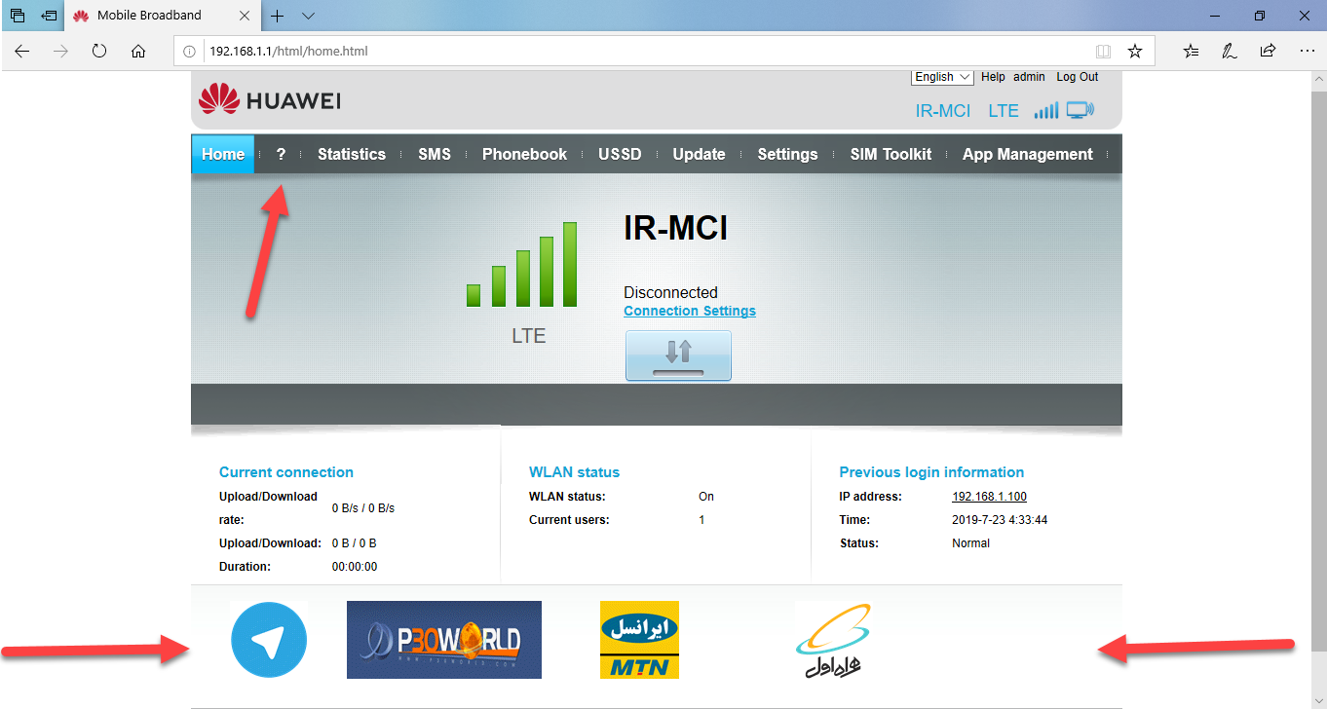Image resolution: width=1327 pixels, height=709 pixels.
Task: Click the Log Out link
Action: 1077,77
